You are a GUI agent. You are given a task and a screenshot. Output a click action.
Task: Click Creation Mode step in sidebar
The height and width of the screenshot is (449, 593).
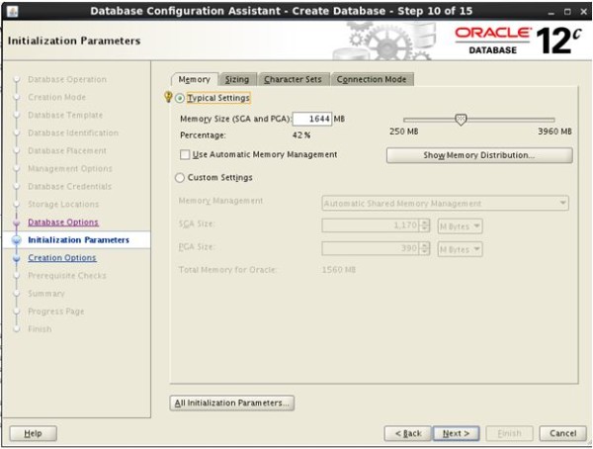[x=56, y=97]
